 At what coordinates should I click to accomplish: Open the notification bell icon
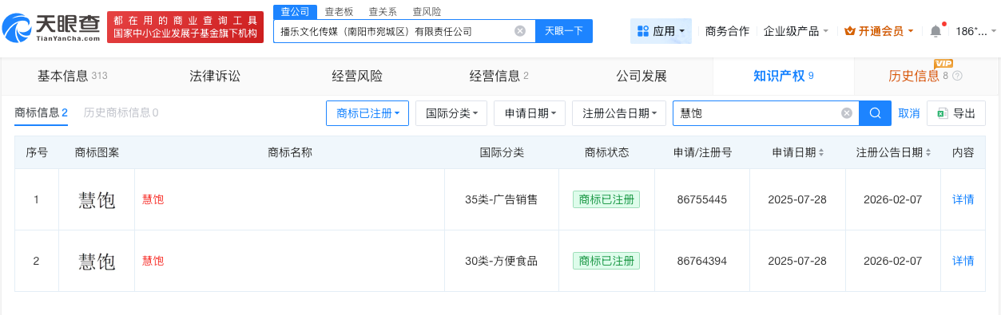click(x=935, y=31)
